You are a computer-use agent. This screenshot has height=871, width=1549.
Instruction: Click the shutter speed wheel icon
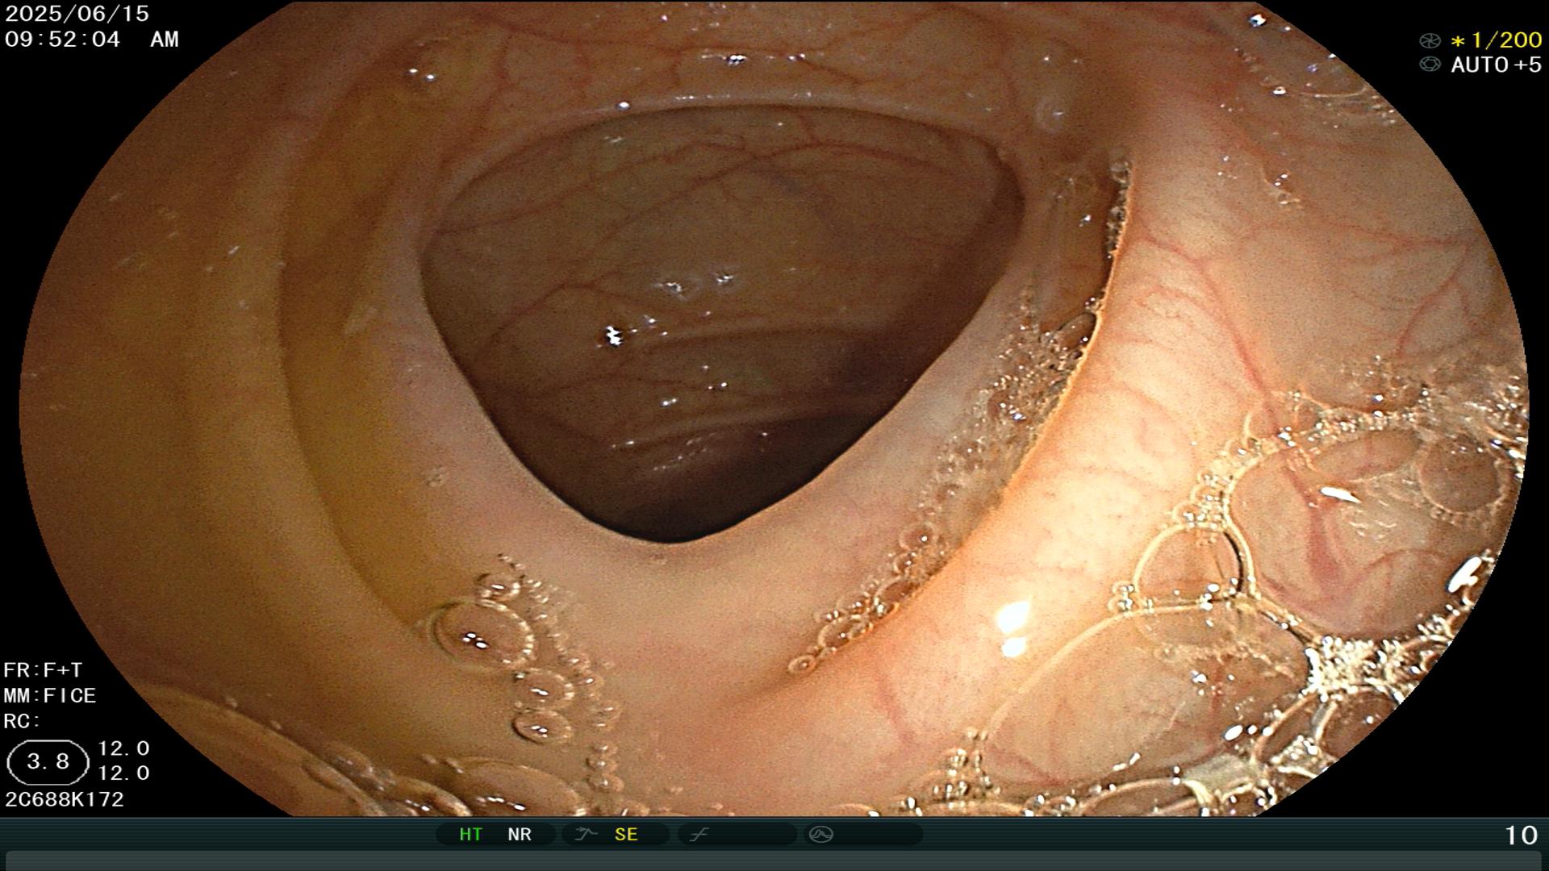click(x=1430, y=40)
